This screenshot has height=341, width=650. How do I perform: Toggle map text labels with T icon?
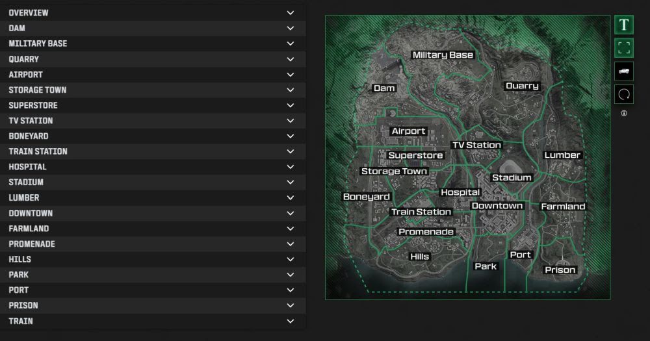[624, 25]
